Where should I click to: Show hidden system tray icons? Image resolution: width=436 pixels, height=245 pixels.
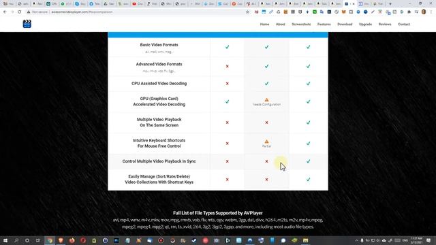tap(356, 240)
